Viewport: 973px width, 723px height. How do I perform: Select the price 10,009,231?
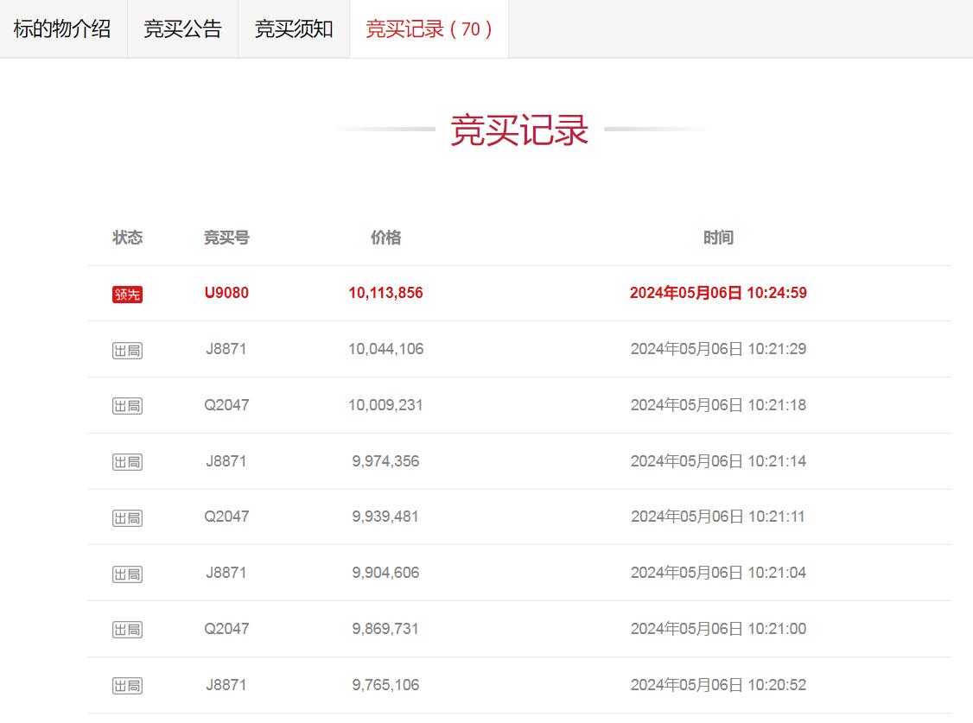(x=386, y=405)
